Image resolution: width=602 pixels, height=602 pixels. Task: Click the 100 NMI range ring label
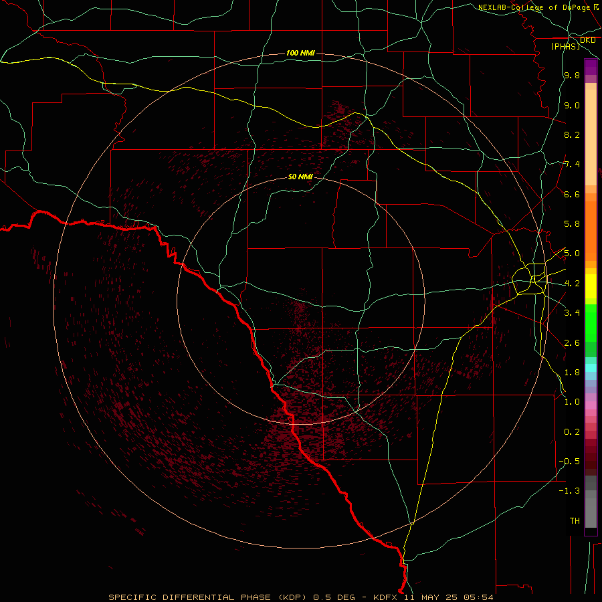coord(300,53)
